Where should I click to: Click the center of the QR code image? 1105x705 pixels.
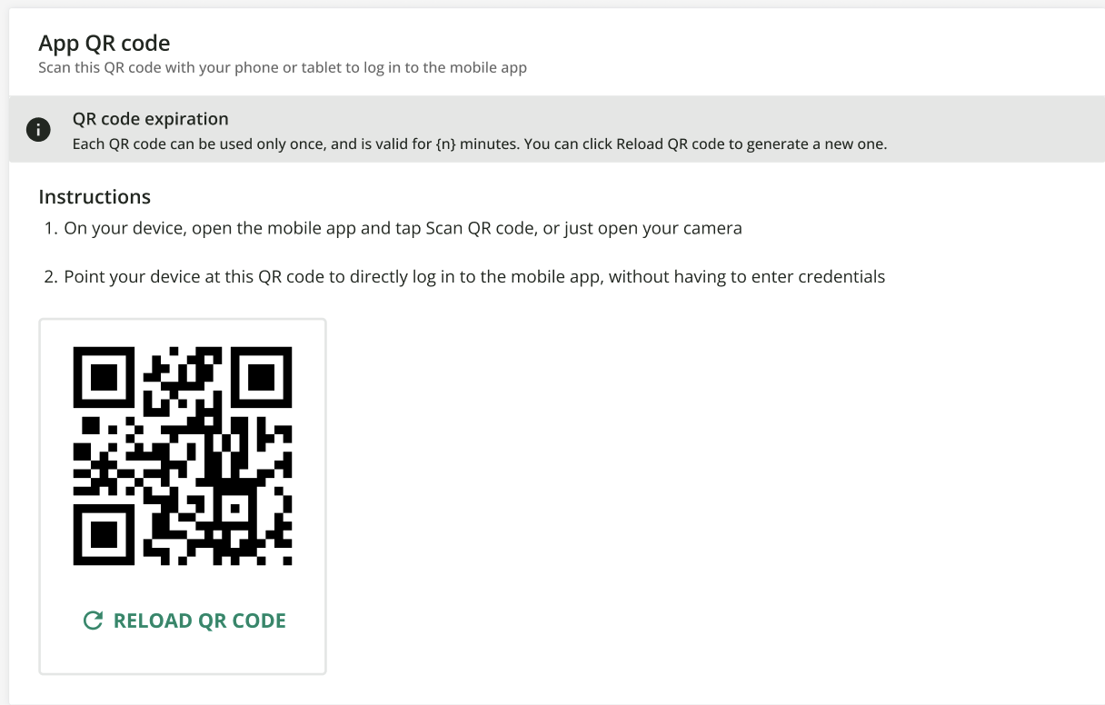[183, 456]
